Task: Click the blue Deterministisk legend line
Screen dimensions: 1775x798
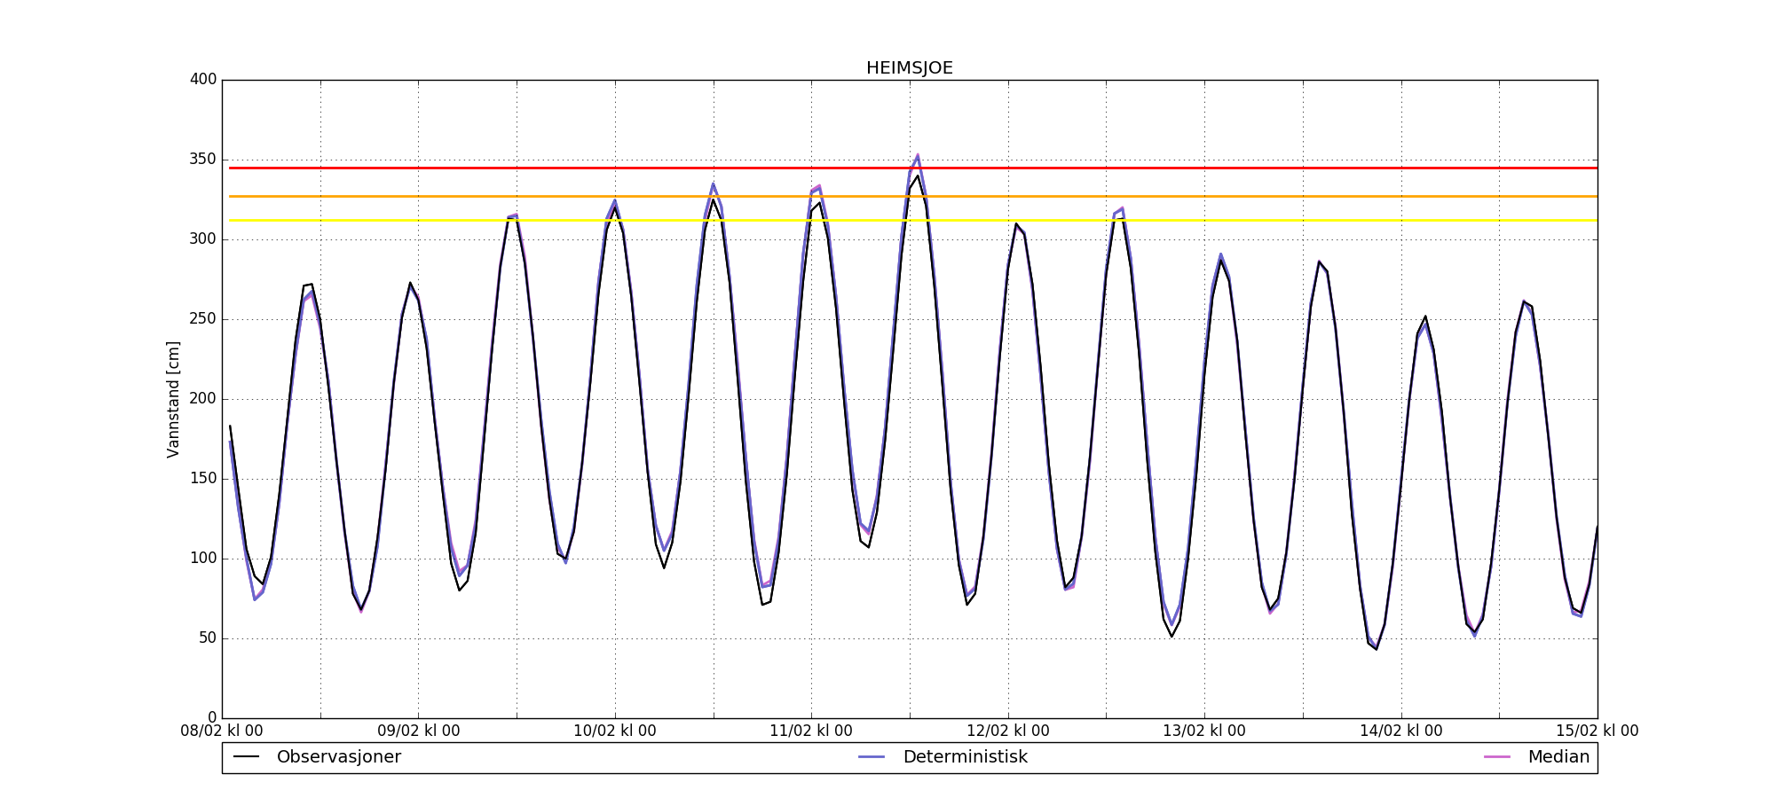Action: 872,757
